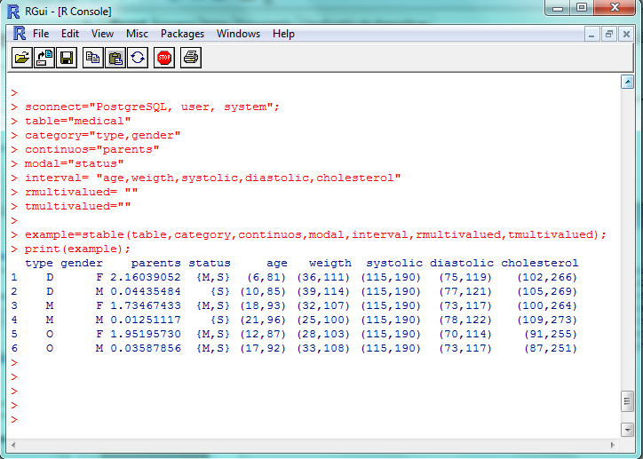This screenshot has width=643, height=459.
Task: Click the Copy toolbar icon
Action: [92, 58]
